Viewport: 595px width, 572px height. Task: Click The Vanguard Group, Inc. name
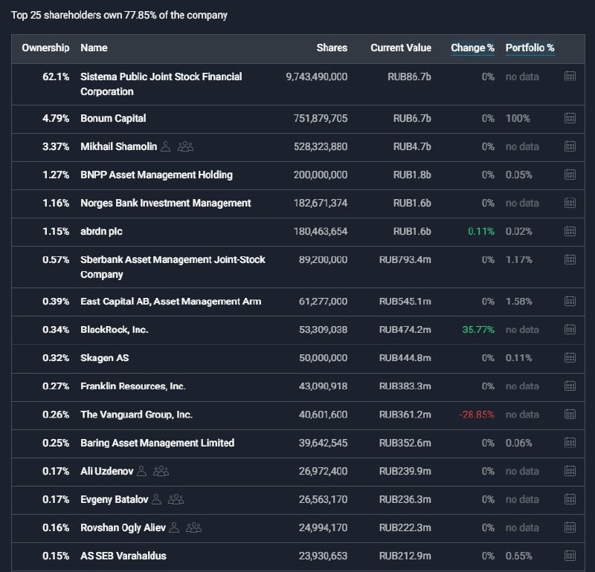coord(136,415)
